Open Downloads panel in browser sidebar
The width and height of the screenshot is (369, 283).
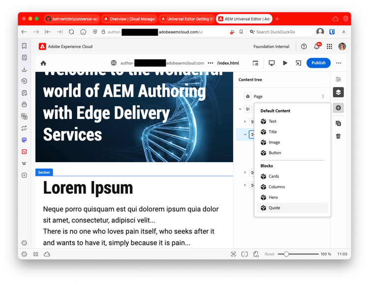pyautogui.click(x=24, y=69)
